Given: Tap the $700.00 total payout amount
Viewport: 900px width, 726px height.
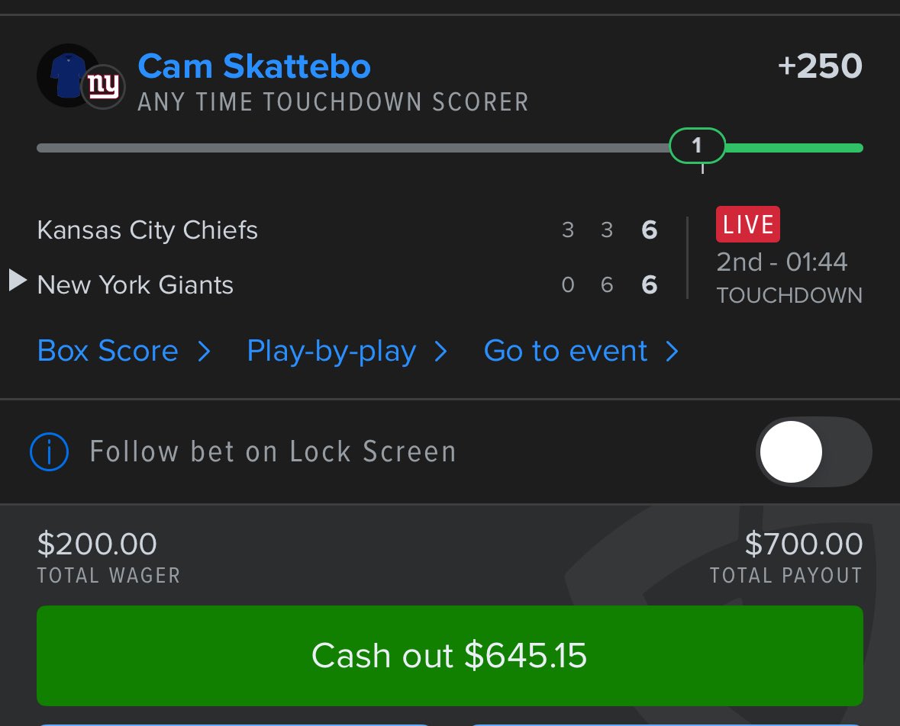Looking at the screenshot, I should [803, 544].
